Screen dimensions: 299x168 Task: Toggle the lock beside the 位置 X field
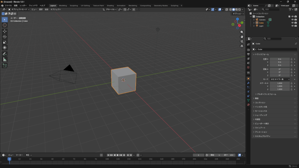[x=291, y=59]
